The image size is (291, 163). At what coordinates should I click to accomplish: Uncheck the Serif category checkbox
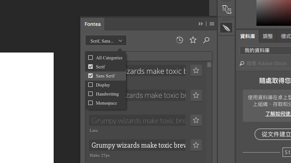[x=90, y=67]
